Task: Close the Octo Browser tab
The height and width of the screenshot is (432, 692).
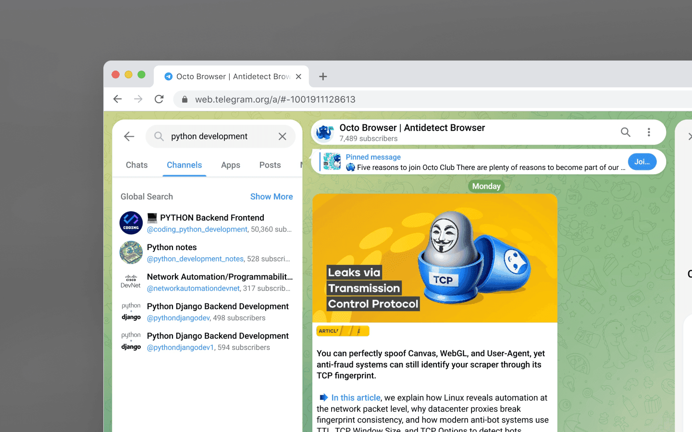Action: click(298, 76)
